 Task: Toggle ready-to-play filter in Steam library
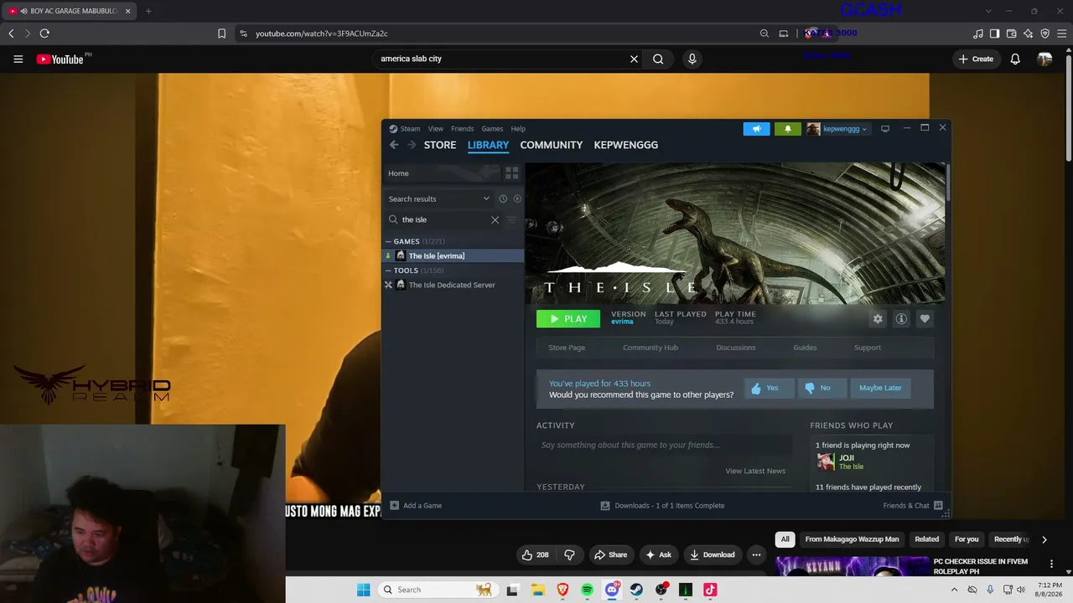[x=517, y=198]
